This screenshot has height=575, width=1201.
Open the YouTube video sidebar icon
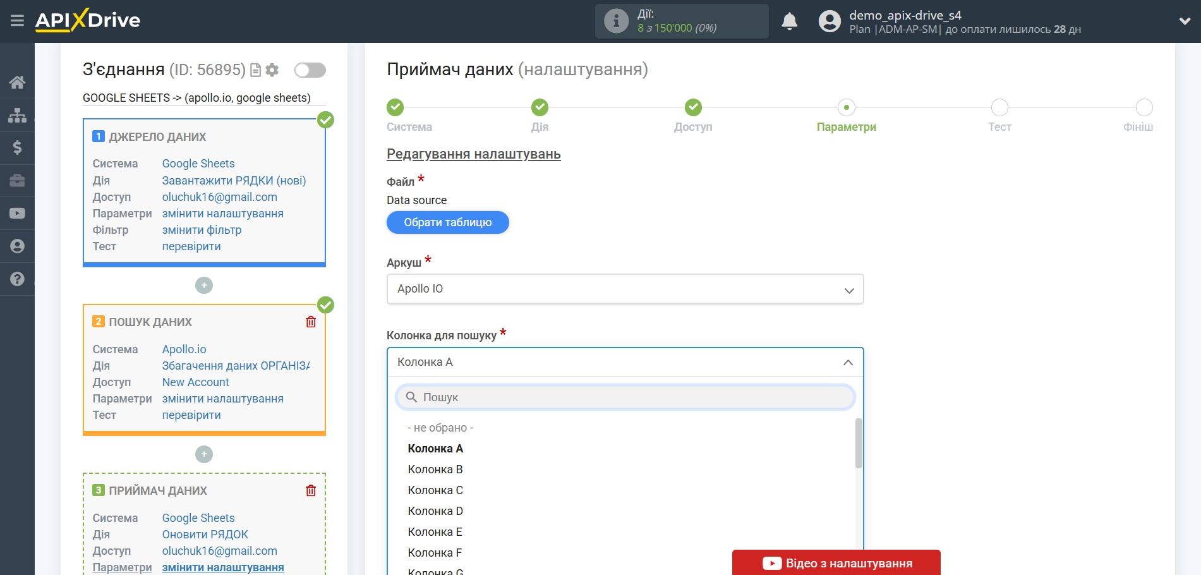pos(17,213)
